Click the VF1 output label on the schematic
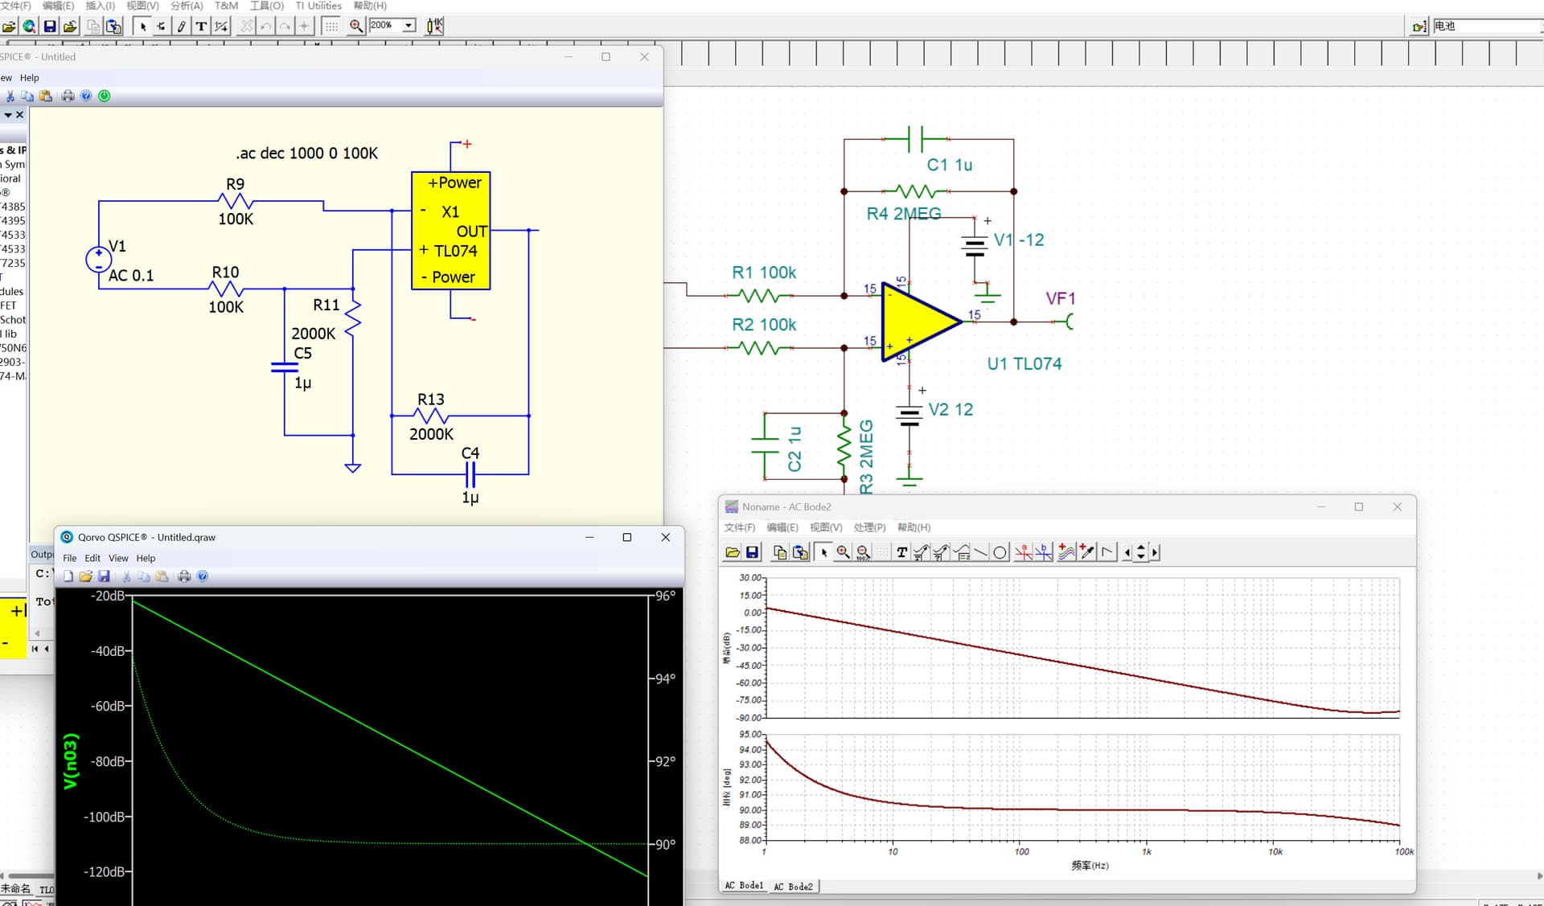This screenshot has width=1544, height=906. (1060, 298)
